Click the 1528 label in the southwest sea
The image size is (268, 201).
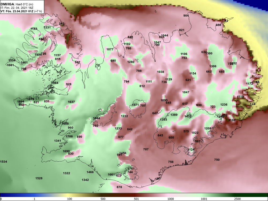point(39,178)
